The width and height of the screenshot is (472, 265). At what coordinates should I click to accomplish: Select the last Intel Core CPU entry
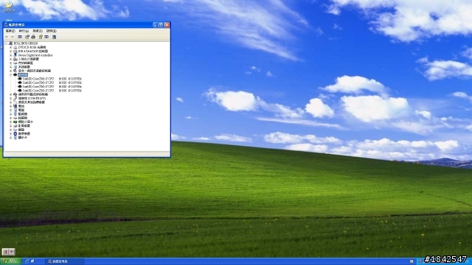click(52, 91)
